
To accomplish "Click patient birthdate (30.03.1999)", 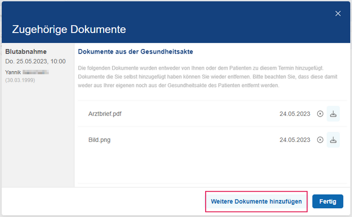I will 20,80.
